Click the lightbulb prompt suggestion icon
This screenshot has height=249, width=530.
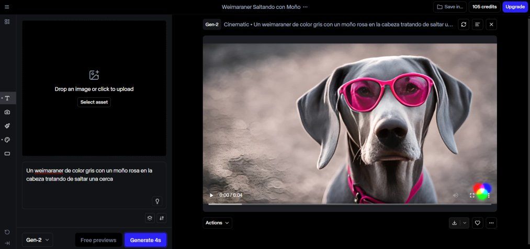coord(157,201)
